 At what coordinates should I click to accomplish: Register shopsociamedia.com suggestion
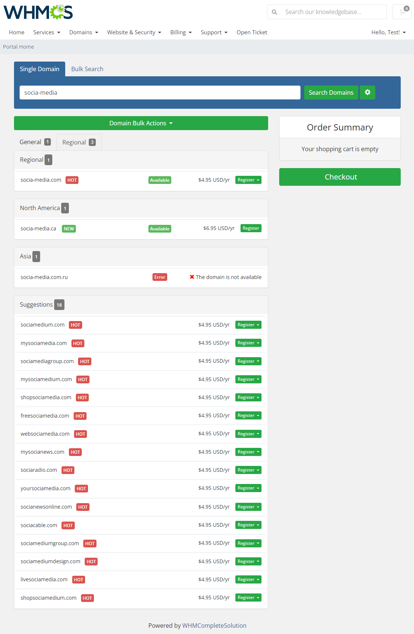248,397
